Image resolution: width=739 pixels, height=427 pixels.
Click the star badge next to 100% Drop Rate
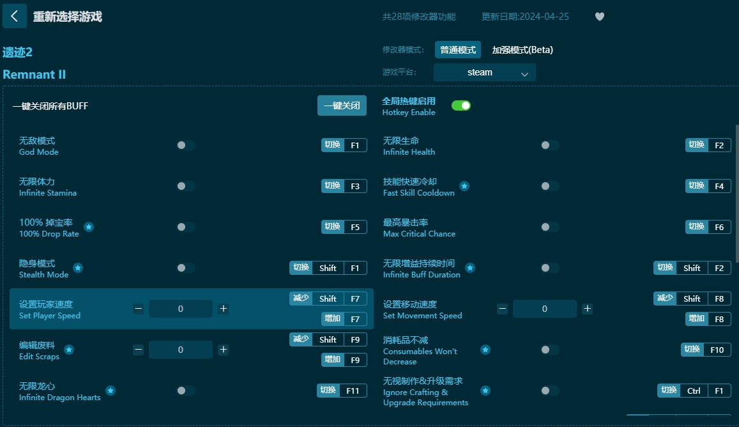[89, 227]
